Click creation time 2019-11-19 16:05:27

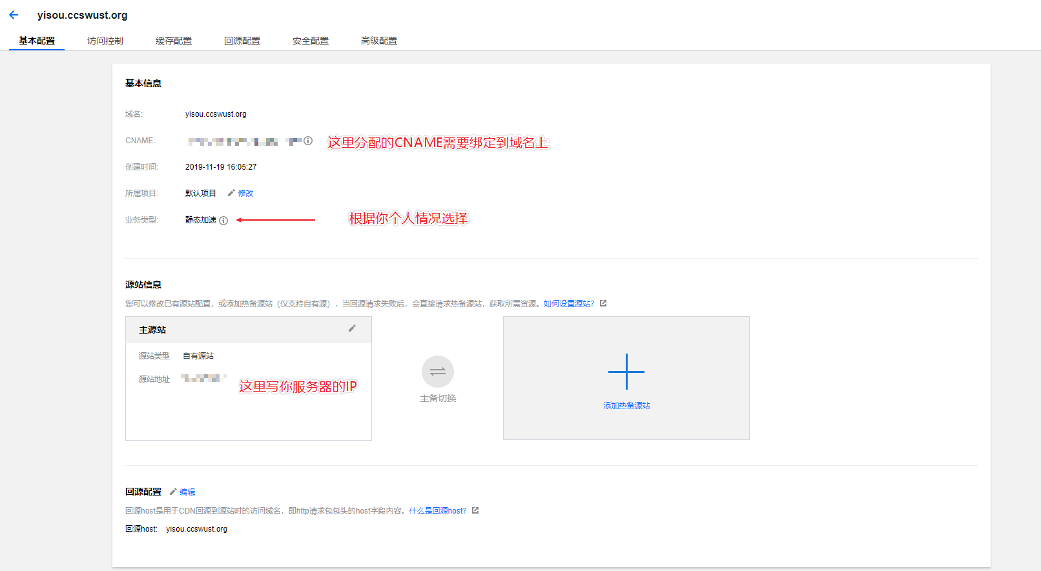pos(221,166)
